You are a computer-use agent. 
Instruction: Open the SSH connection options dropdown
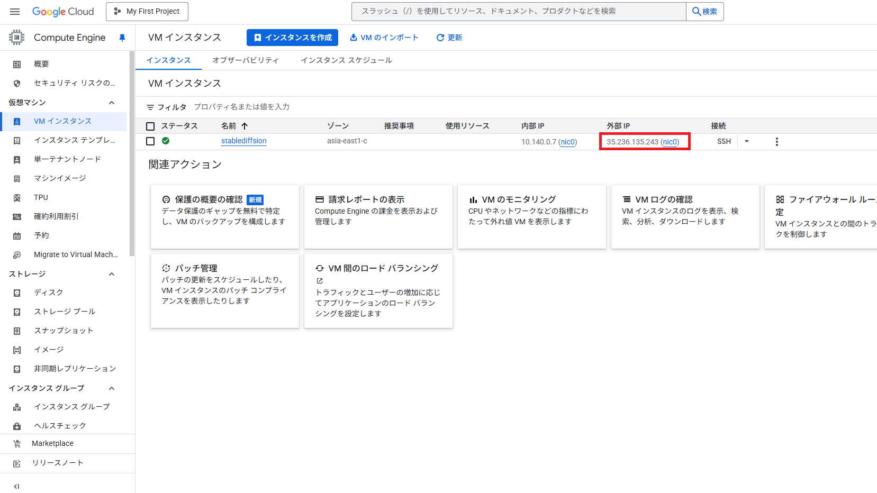point(747,141)
